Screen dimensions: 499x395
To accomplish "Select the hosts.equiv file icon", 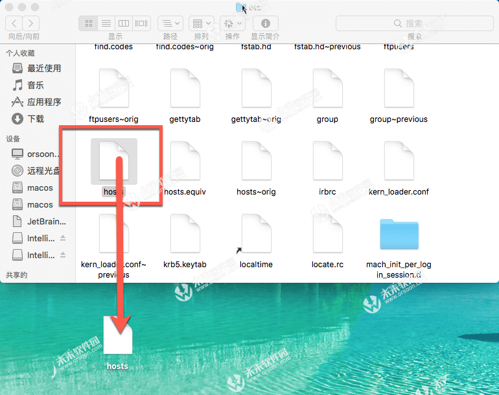I will (185, 161).
